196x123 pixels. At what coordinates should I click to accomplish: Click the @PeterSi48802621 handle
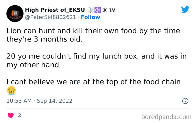point(51,17)
